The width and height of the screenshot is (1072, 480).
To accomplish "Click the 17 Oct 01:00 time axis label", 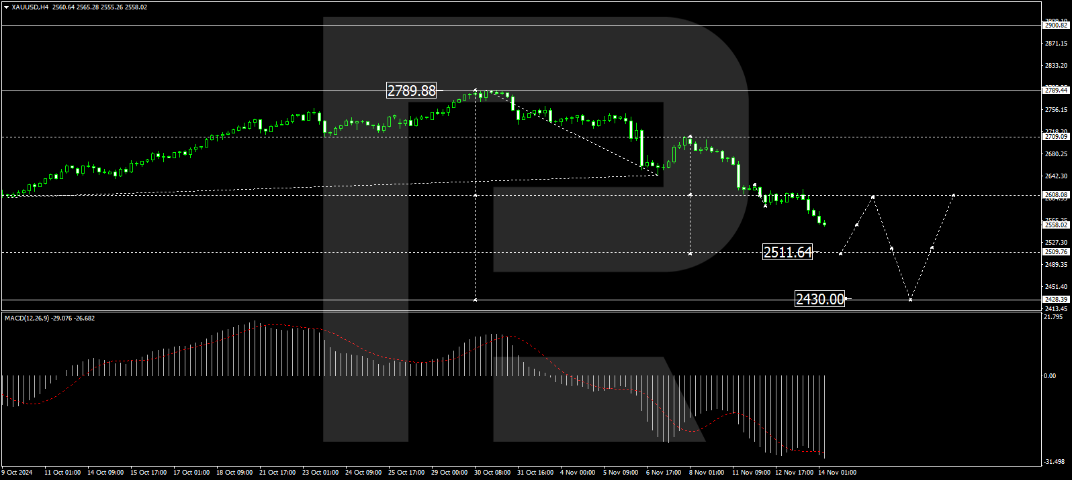I will tap(191, 473).
